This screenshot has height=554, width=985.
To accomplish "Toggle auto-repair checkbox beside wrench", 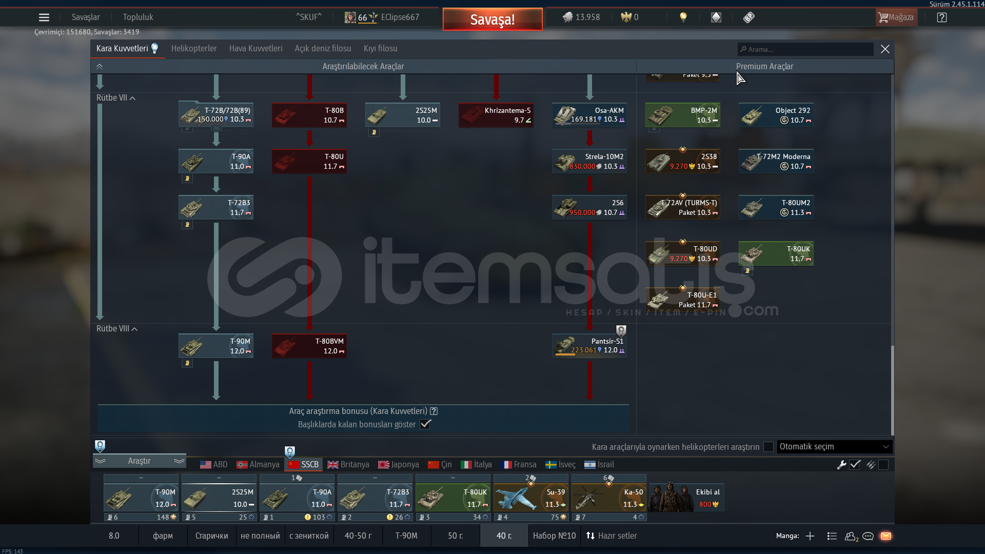I will pos(855,465).
